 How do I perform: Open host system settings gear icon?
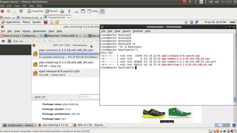(x=235, y=2)
